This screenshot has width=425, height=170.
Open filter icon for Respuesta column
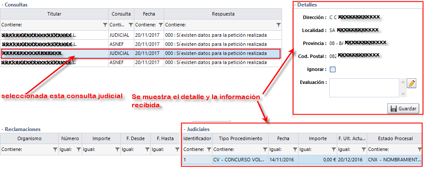click(x=279, y=25)
